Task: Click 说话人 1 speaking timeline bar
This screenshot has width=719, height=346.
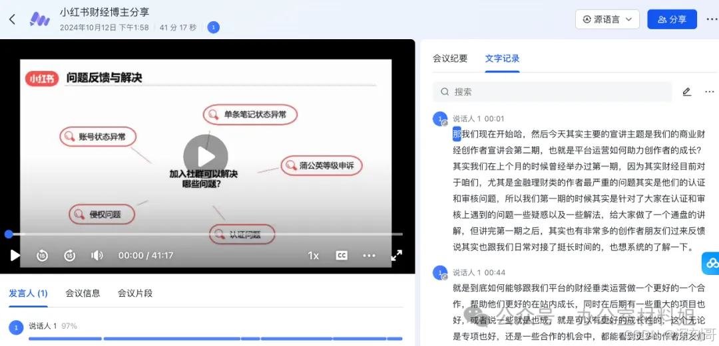Action: 216,339
